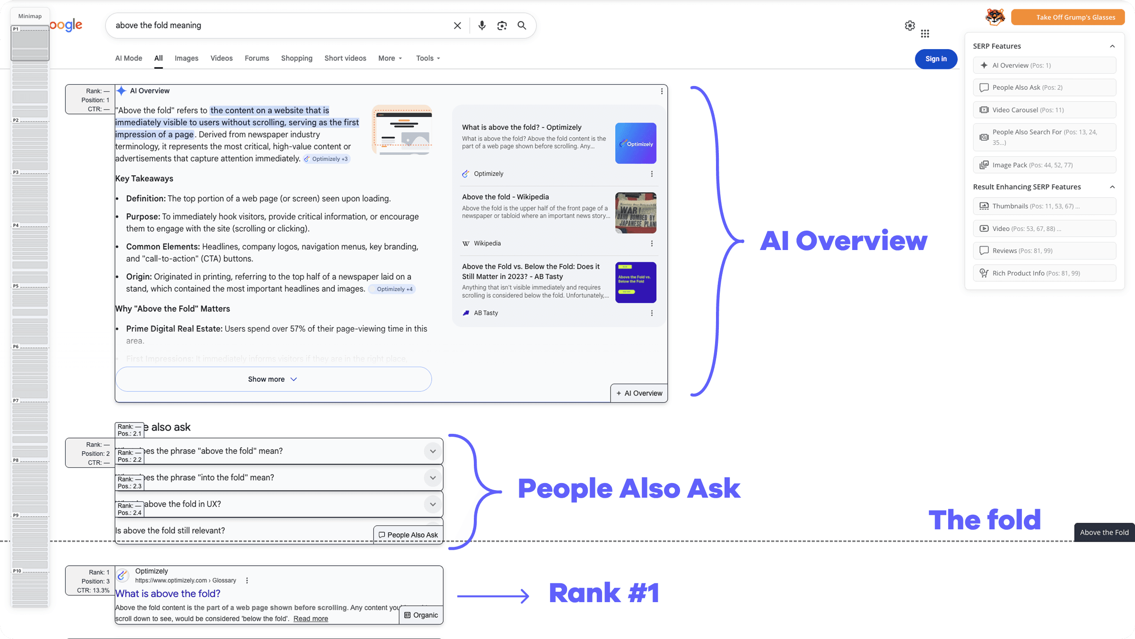The width and height of the screenshot is (1135, 639).
Task: Switch to the Shopping tab
Action: (x=297, y=58)
